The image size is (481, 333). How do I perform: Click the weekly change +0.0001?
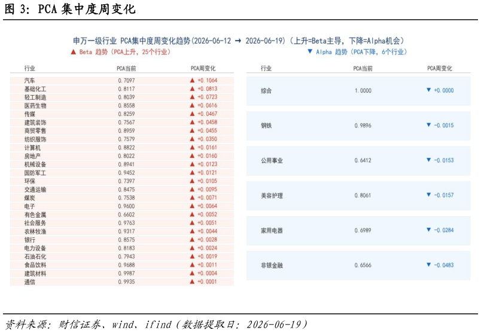click(x=208, y=282)
